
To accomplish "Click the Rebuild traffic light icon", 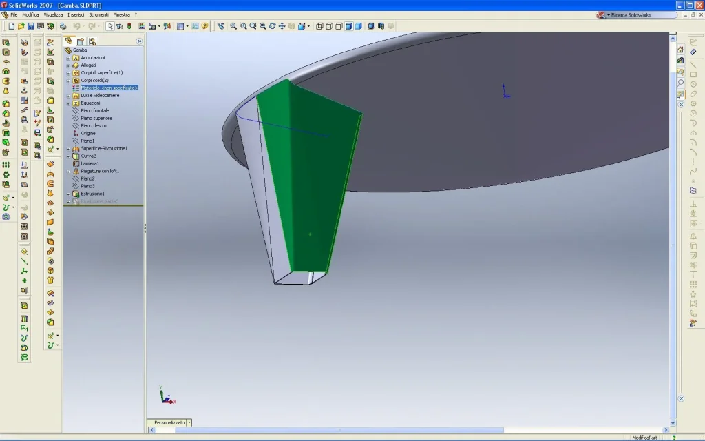I will tap(129, 26).
